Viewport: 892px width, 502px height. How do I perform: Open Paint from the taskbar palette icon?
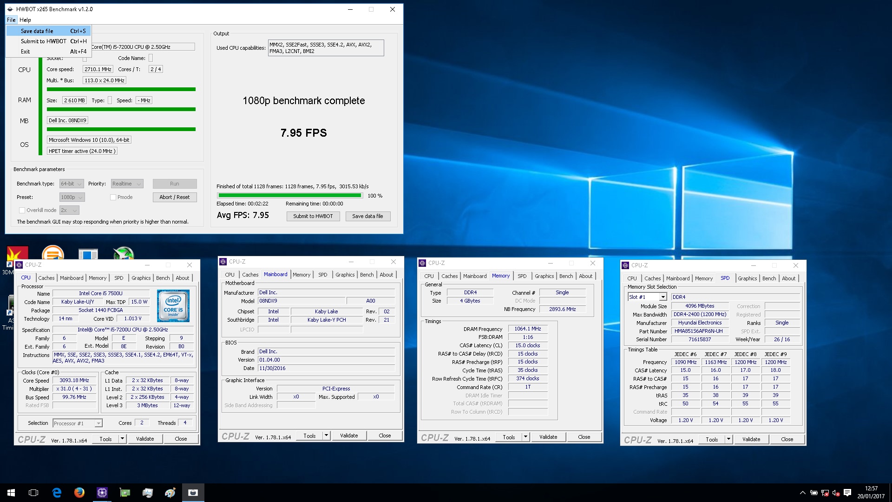[x=171, y=493]
